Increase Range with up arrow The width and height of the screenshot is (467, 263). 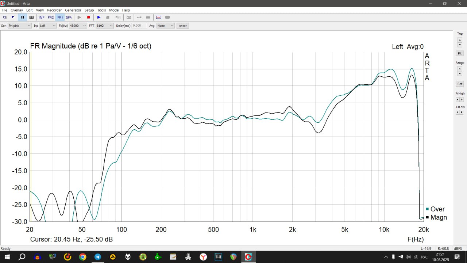(x=460, y=69)
